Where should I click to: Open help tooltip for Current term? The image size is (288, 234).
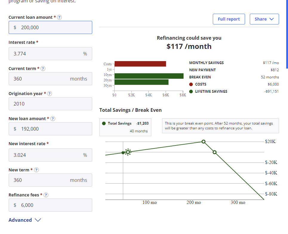pyautogui.click(x=43, y=69)
